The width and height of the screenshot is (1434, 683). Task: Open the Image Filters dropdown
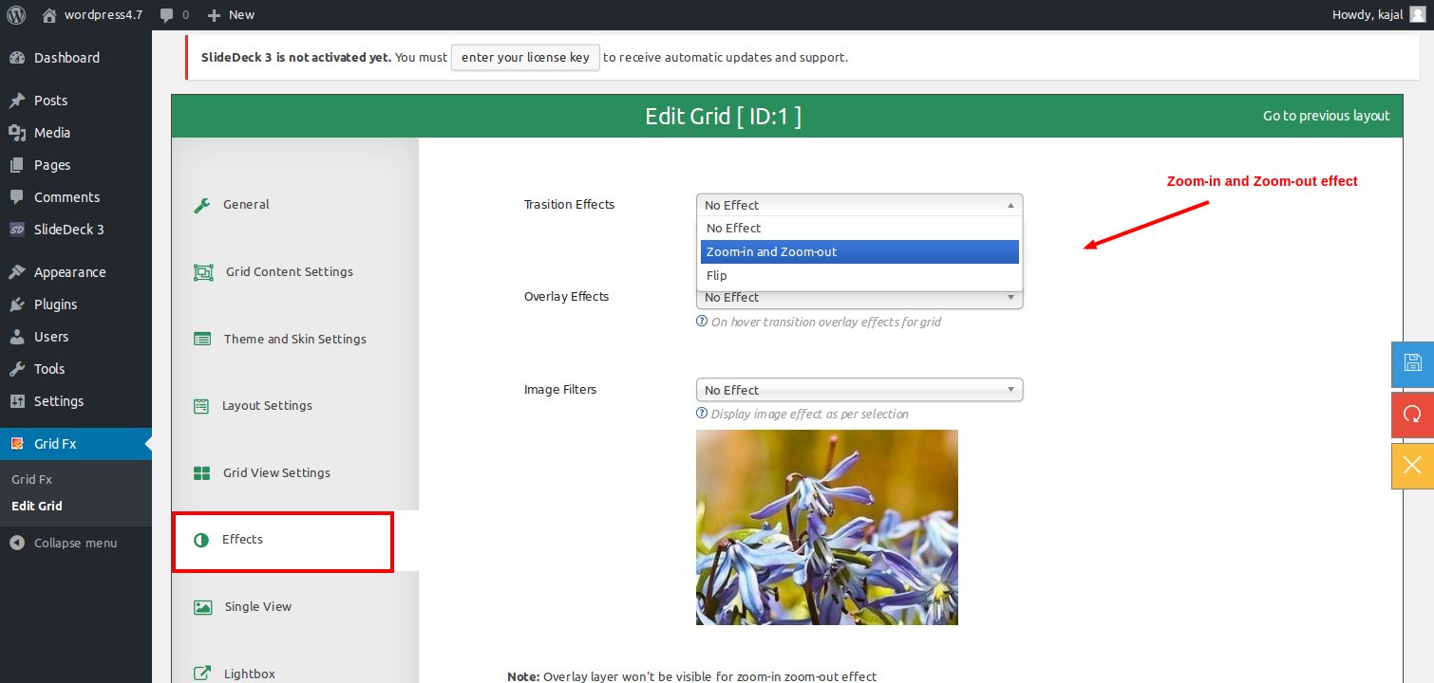tap(859, 390)
